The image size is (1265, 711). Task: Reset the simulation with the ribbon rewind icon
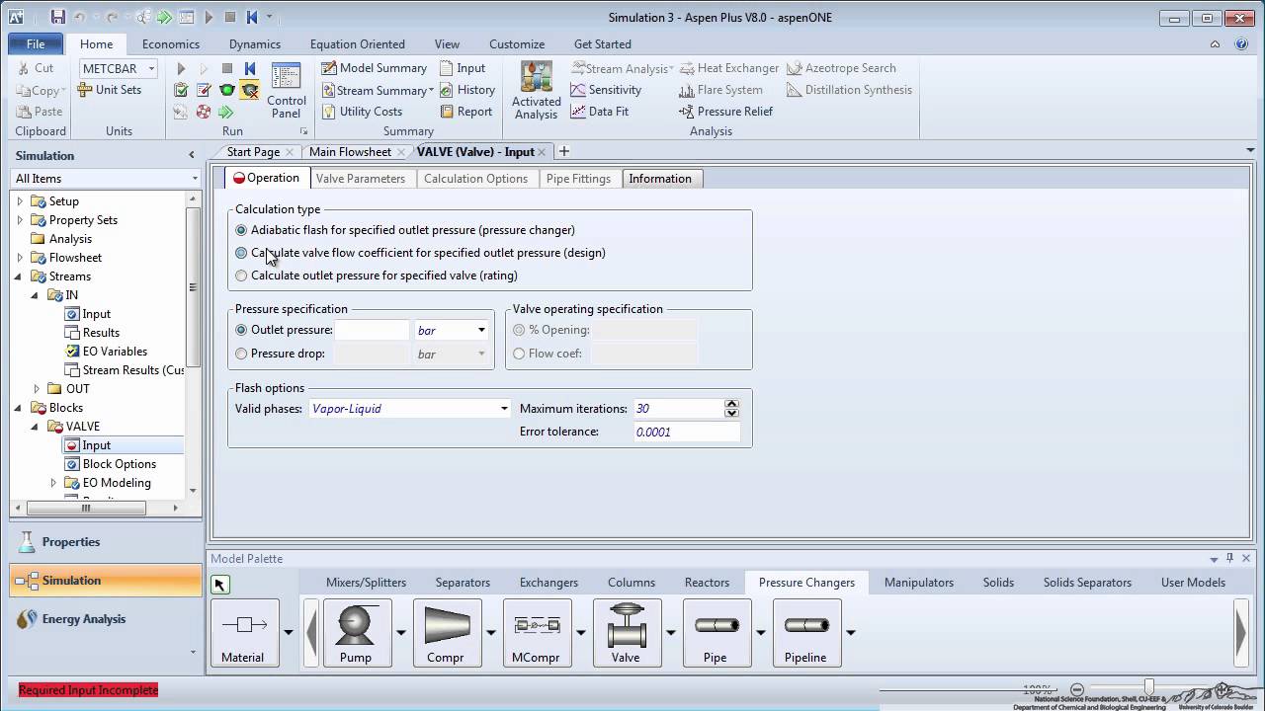[250, 68]
